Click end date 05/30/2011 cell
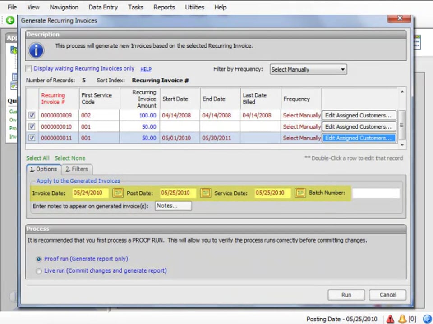This screenshot has width=433, height=324. [220, 138]
